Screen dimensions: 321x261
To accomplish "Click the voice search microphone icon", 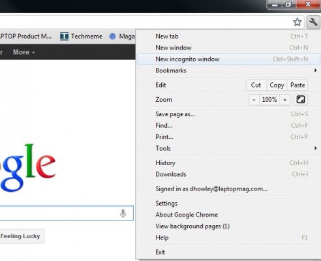I will pos(123,213).
